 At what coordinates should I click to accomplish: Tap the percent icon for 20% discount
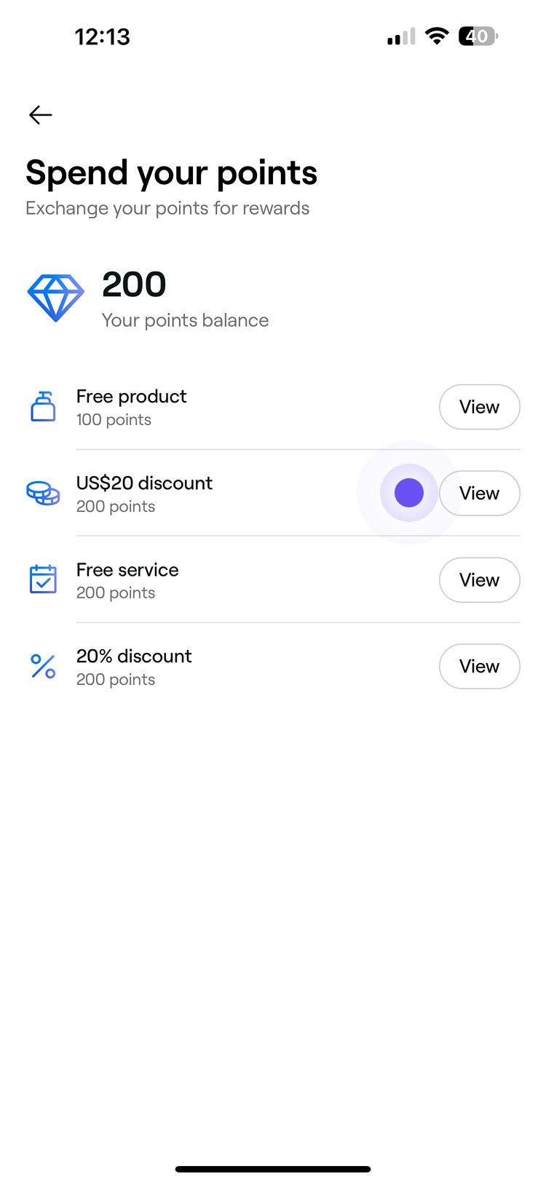click(x=43, y=666)
